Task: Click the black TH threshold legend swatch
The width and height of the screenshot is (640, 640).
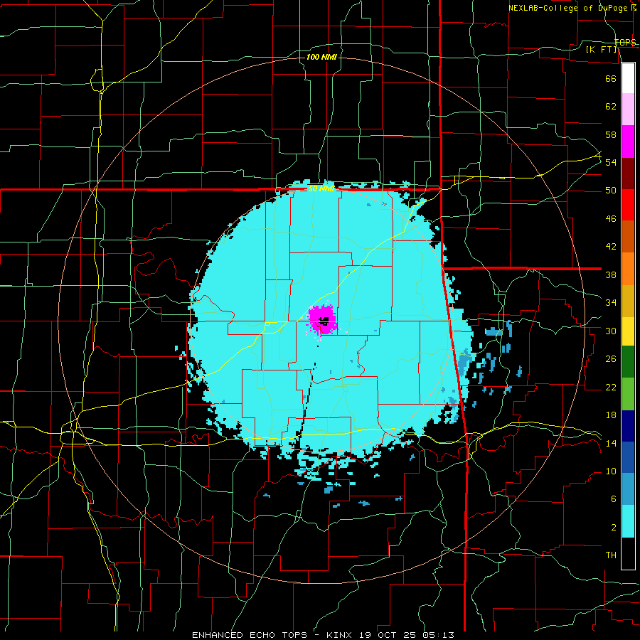Action: [628, 553]
